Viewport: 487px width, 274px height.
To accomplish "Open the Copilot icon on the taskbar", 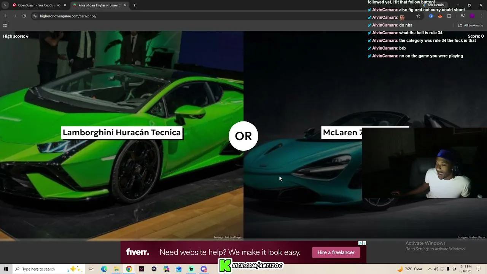I will [x=166, y=269].
